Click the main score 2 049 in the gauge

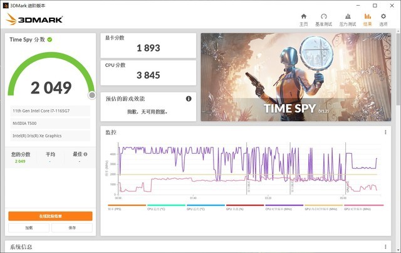click(51, 88)
